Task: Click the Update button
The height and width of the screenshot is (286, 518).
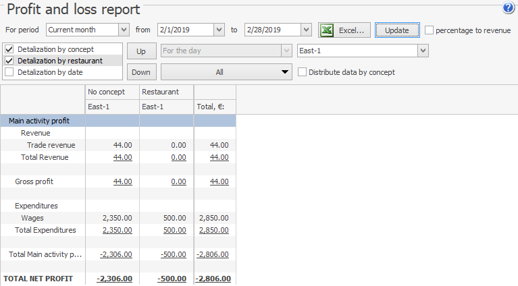Action: pyautogui.click(x=396, y=30)
